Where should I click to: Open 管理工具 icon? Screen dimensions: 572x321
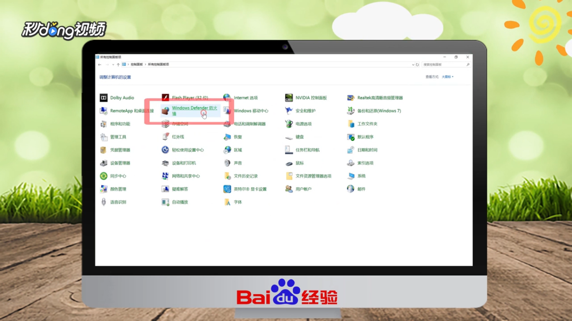[x=103, y=137]
